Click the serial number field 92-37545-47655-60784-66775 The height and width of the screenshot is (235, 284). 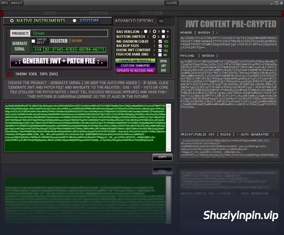click(x=75, y=49)
